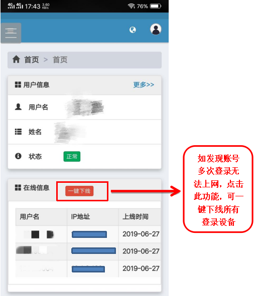This screenshot has height=296, width=256.
Task: Tap the person icon next to 用户名
Action: point(18,107)
